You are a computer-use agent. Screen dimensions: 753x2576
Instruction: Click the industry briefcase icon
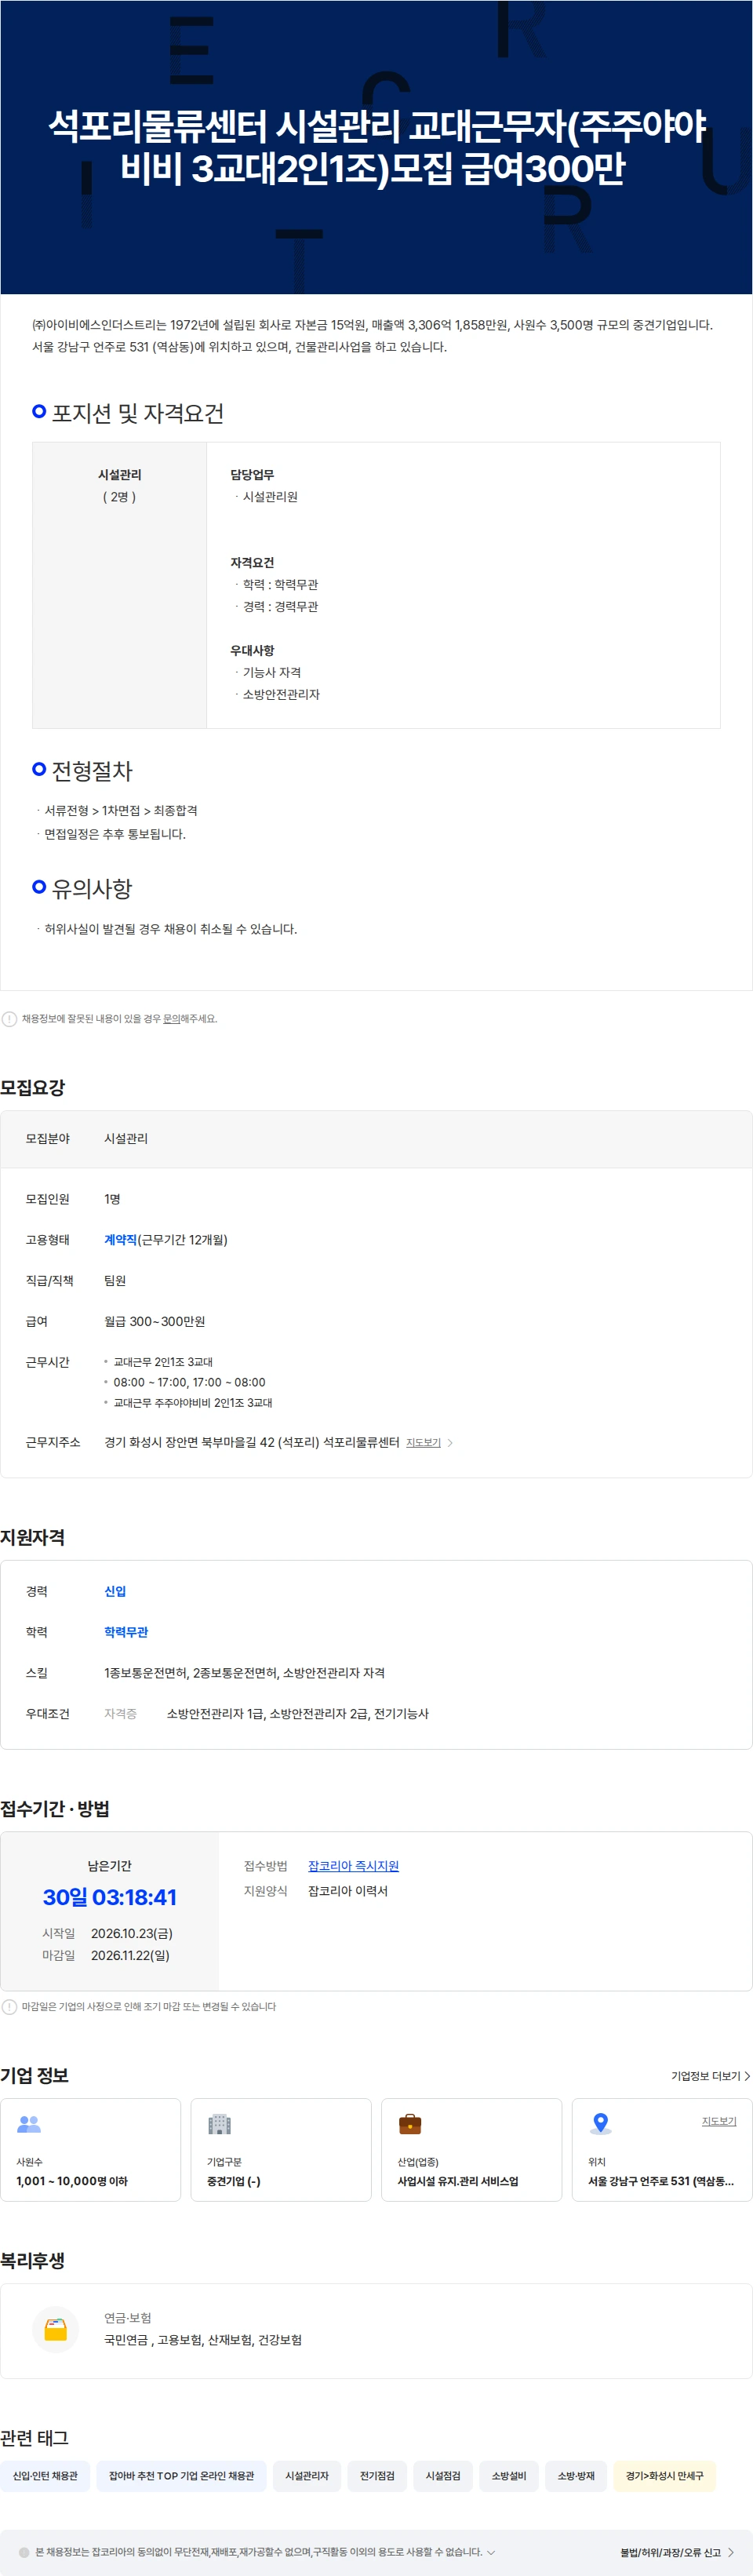tap(410, 2123)
